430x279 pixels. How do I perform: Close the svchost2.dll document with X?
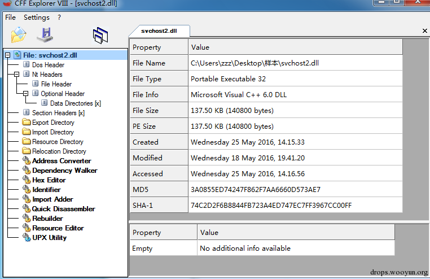(x=425, y=30)
